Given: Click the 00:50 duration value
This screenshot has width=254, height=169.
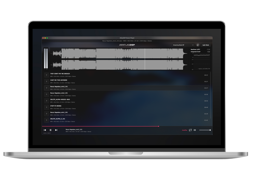Looking at the screenshot, I should click(206, 101).
